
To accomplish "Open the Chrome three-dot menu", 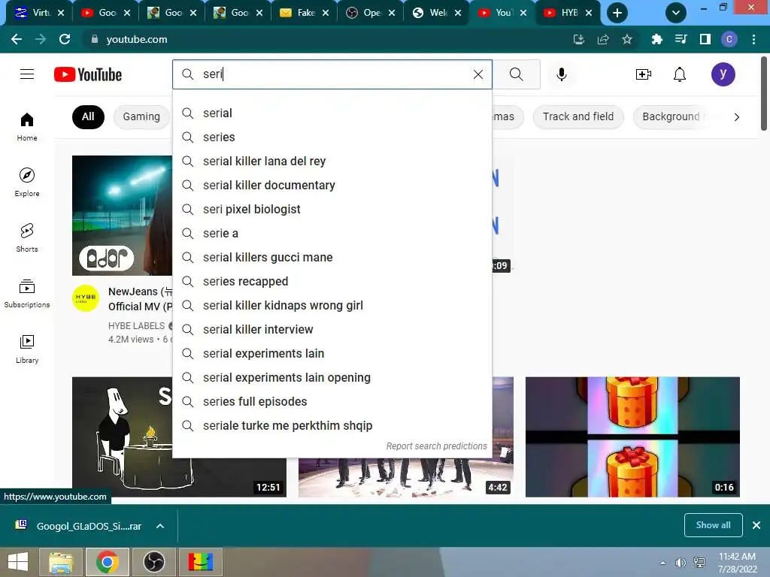I will pos(753,39).
